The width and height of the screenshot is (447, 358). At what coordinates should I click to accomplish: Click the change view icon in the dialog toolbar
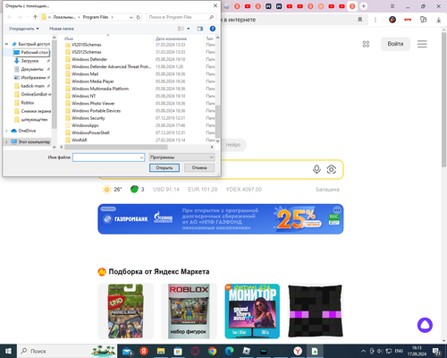(x=181, y=29)
